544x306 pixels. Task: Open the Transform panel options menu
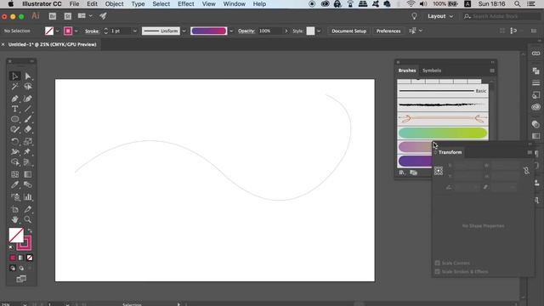point(530,152)
